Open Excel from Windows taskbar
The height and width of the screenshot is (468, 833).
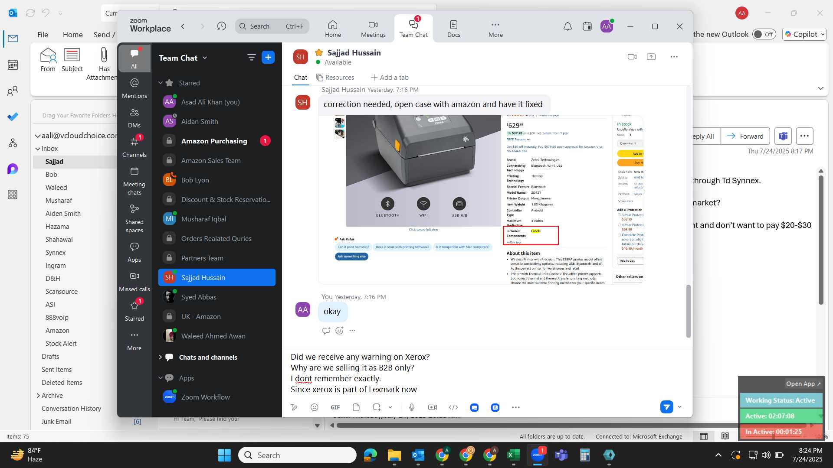(513, 455)
